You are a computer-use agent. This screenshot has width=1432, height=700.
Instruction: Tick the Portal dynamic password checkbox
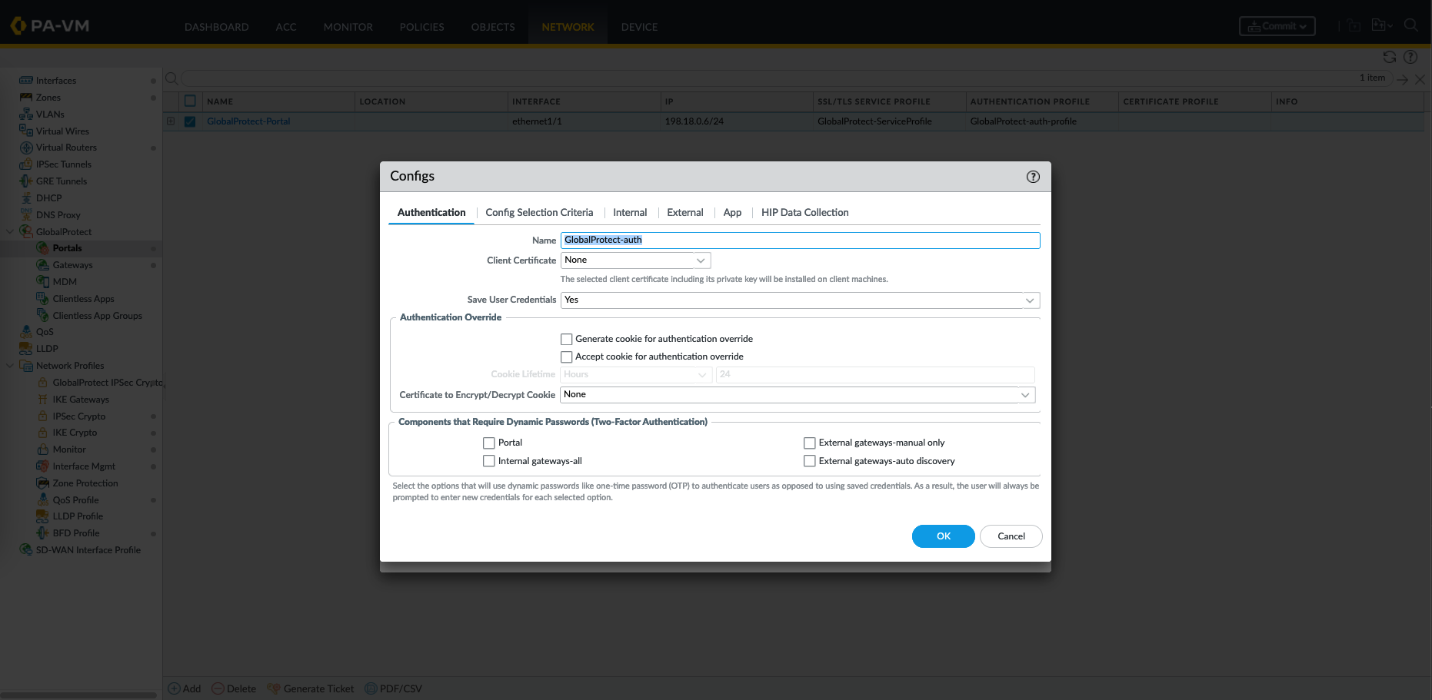coord(489,443)
